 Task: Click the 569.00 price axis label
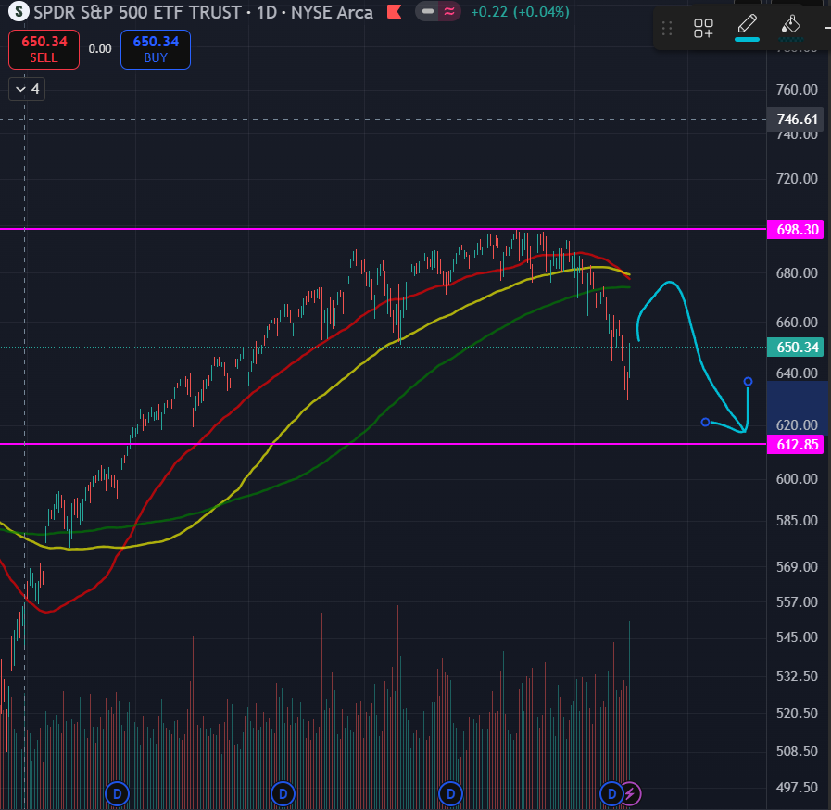coord(797,566)
